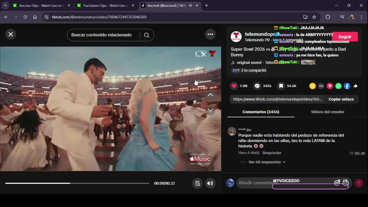Like the video with heart icon
Viewport: 368px width, 207px height.
coord(234,86)
